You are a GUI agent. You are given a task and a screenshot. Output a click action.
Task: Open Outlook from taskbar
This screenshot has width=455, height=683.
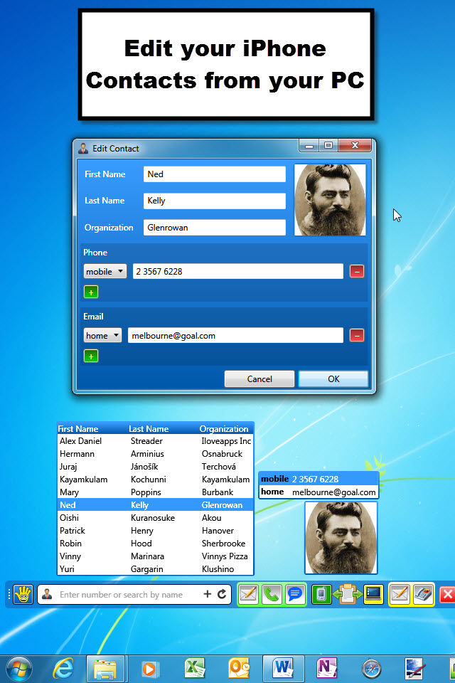(239, 669)
